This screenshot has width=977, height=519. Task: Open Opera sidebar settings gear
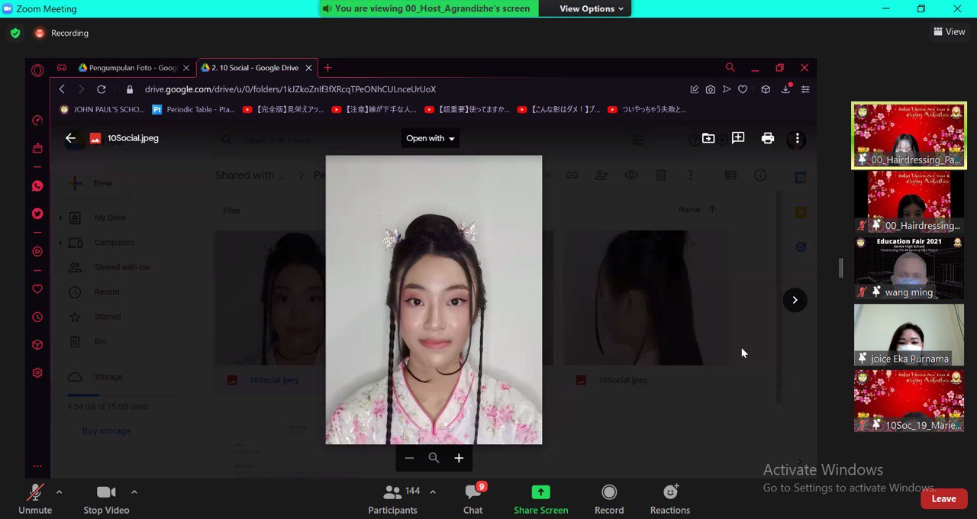click(x=37, y=373)
